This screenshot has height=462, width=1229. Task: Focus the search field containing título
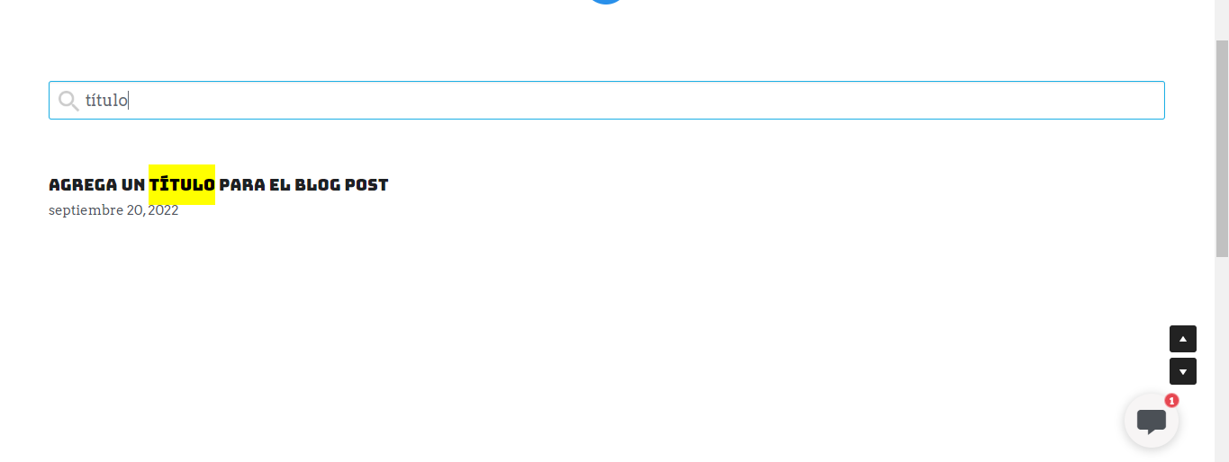pyautogui.click(x=607, y=100)
